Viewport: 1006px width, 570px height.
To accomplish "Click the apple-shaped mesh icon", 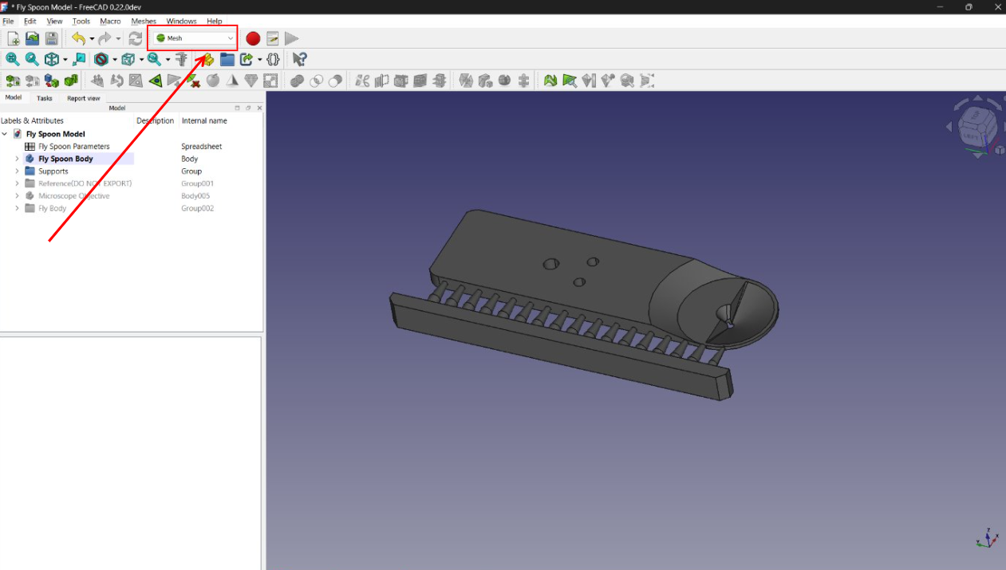I will (213, 81).
